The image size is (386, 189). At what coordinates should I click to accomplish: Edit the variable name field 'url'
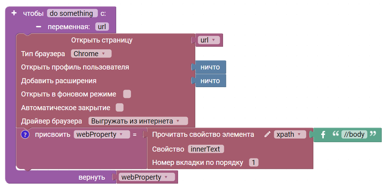click(102, 27)
